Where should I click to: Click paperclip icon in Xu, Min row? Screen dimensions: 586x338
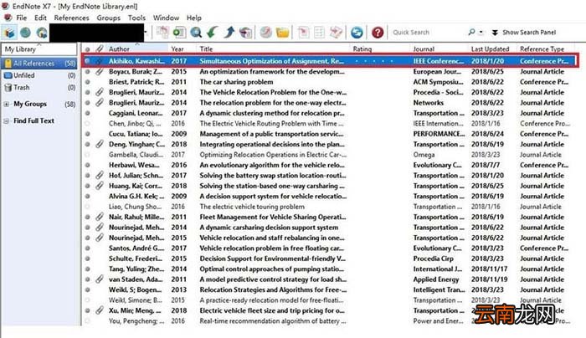(100, 310)
